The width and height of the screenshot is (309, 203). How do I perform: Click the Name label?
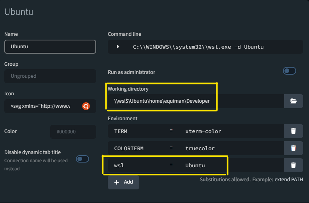click(11, 34)
